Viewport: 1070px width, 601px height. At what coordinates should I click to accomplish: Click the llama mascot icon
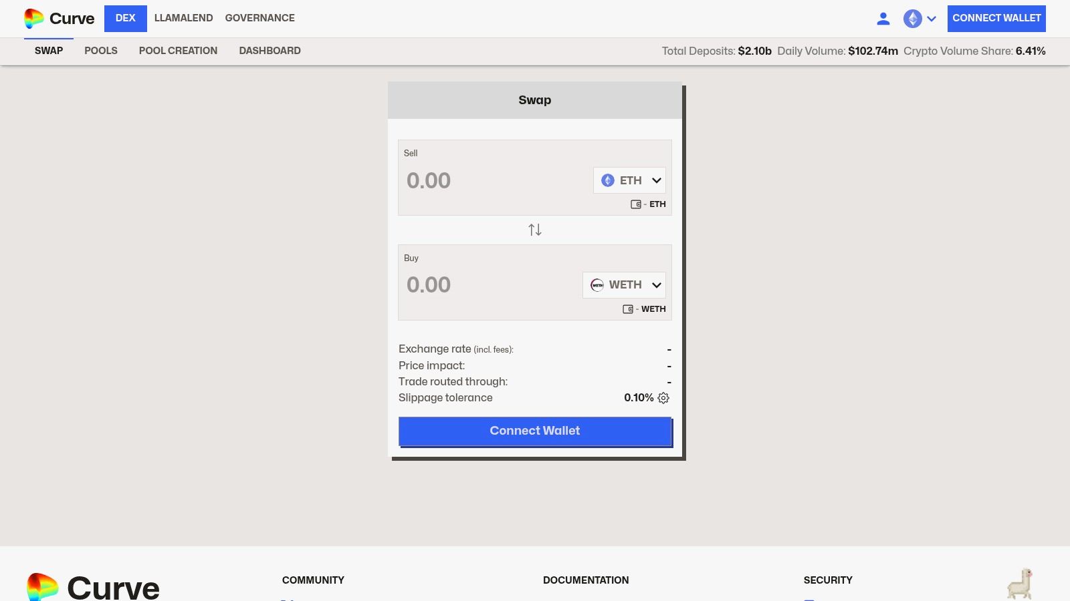pyautogui.click(x=1019, y=584)
